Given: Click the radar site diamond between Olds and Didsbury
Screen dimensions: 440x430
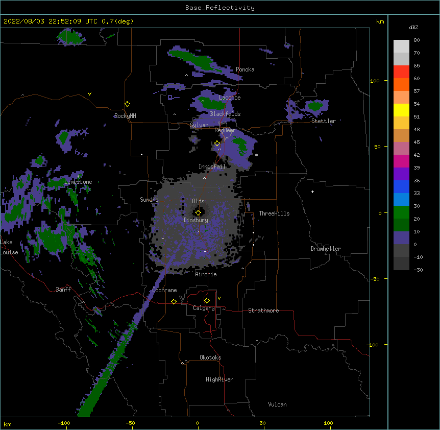Looking at the screenshot, I should point(199,212).
